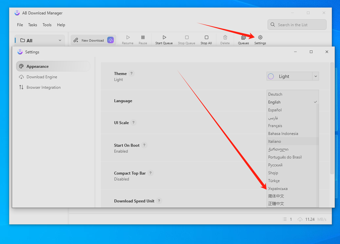Image resolution: width=340 pixels, height=244 pixels.
Task: Click the 11.24 download speed value
Action: pos(310,219)
